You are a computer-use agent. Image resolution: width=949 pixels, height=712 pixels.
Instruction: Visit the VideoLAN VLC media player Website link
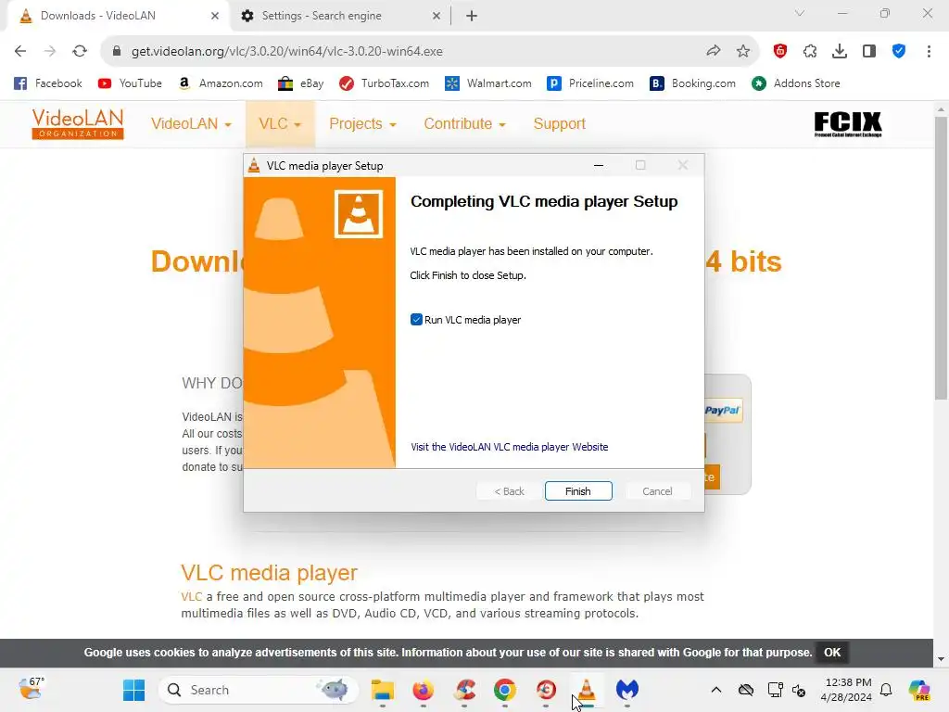tap(509, 447)
